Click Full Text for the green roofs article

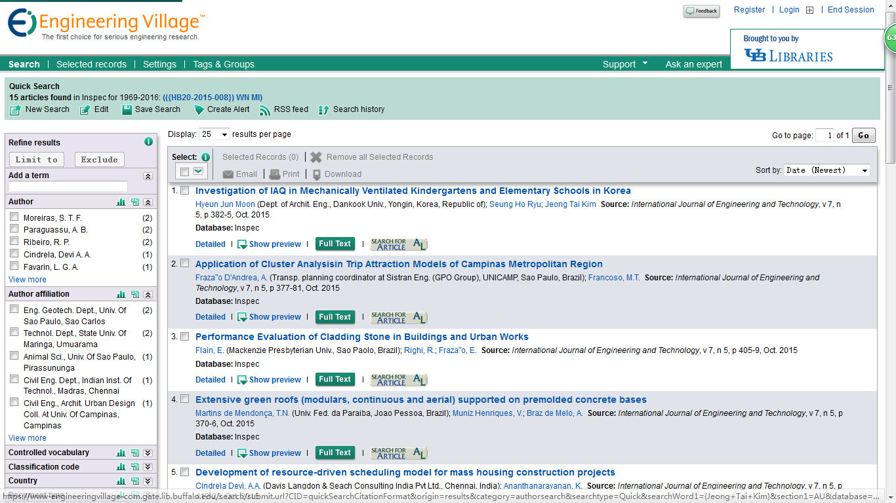tap(335, 452)
